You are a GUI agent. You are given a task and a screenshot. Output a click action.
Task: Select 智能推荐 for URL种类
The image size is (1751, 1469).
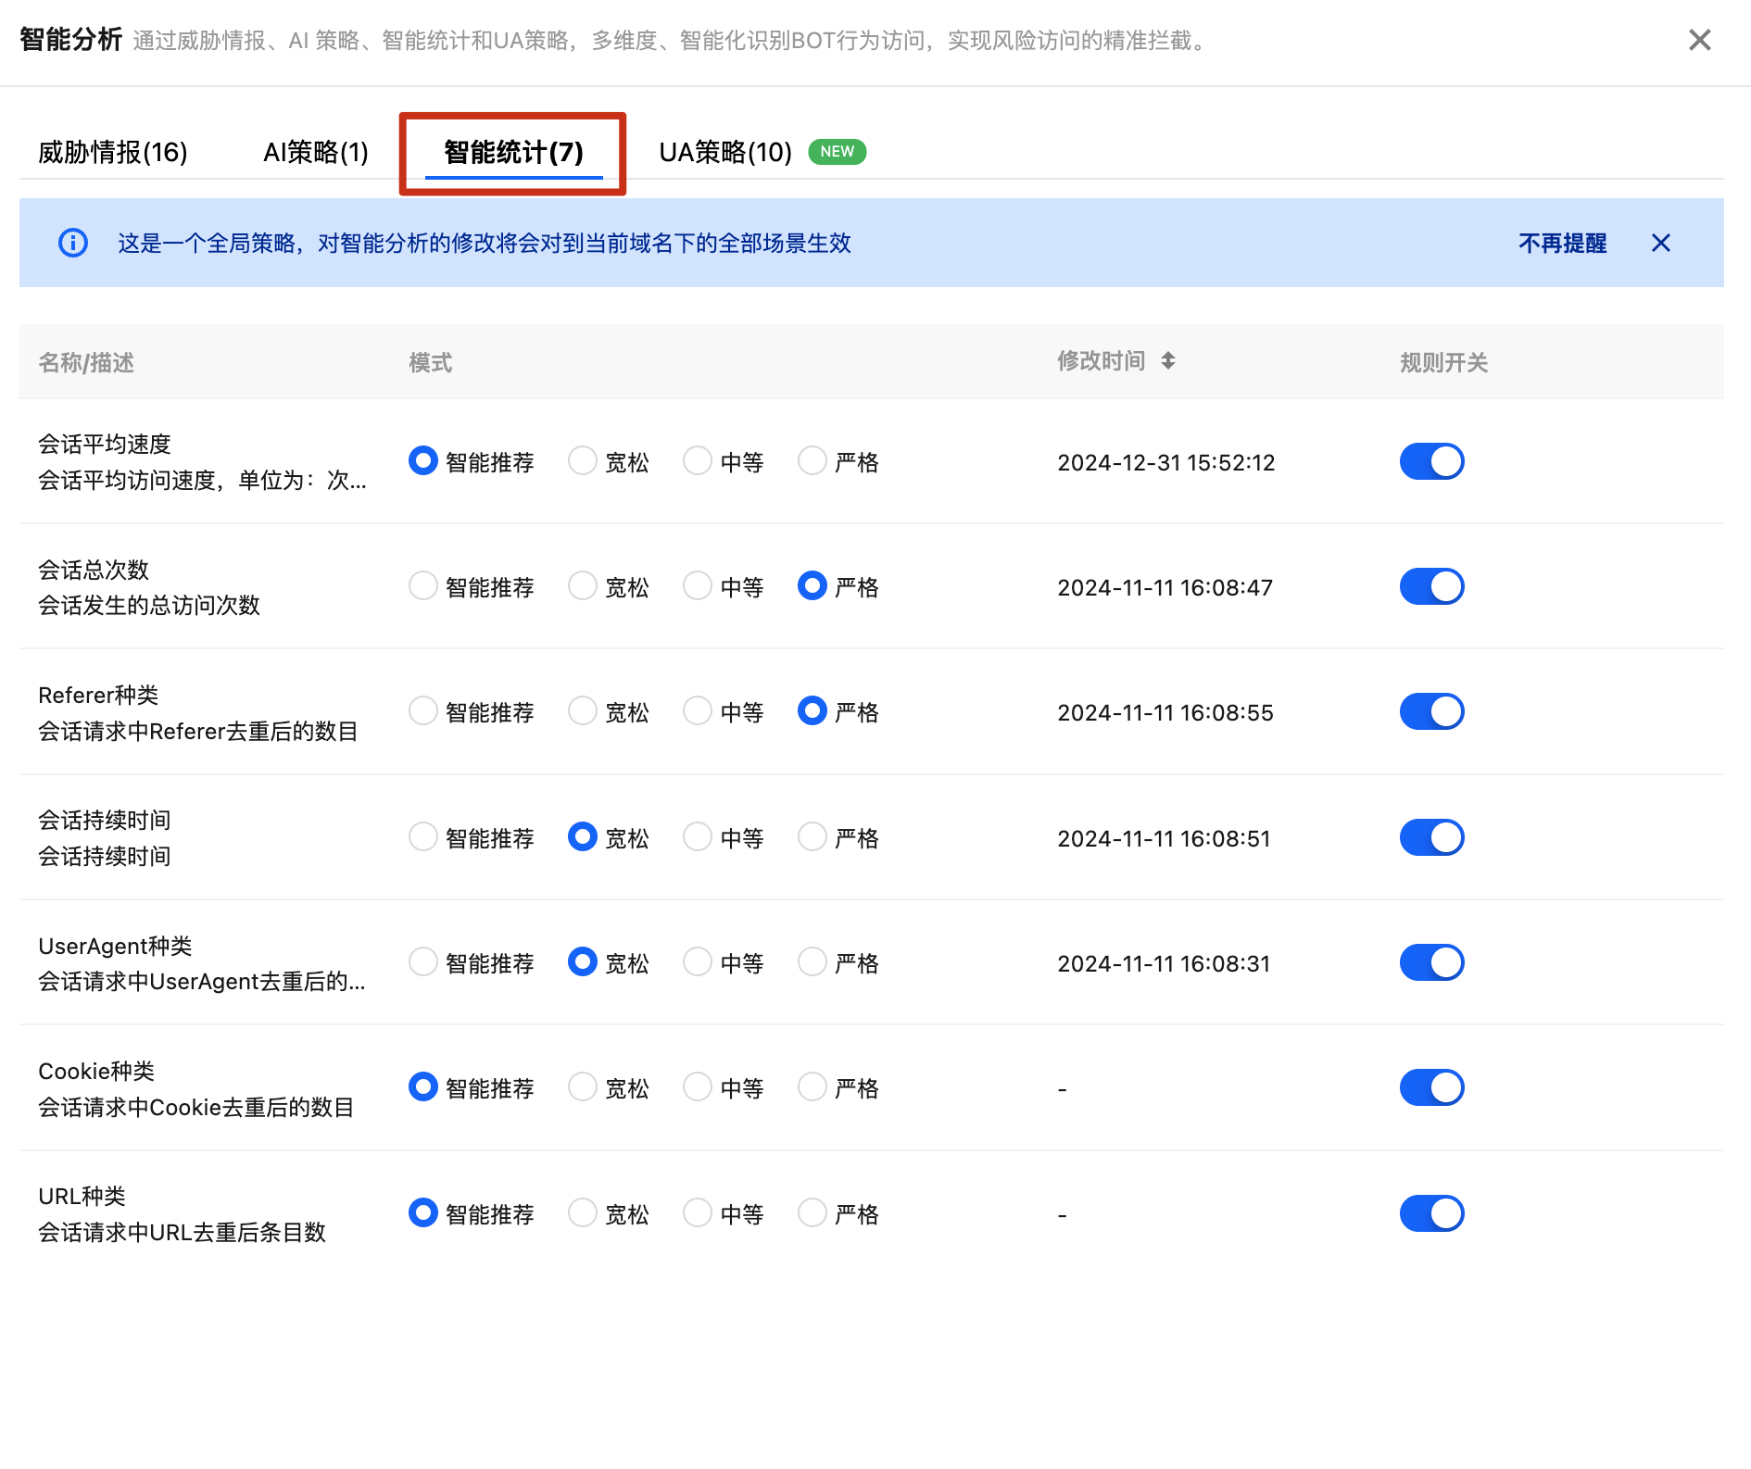(x=423, y=1212)
